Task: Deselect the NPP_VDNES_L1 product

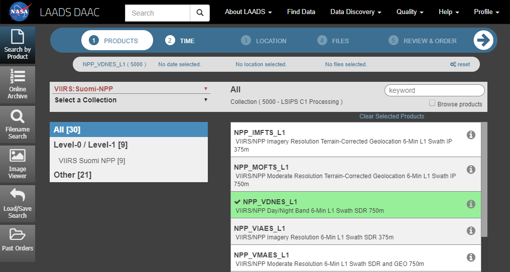Action: 356,205
